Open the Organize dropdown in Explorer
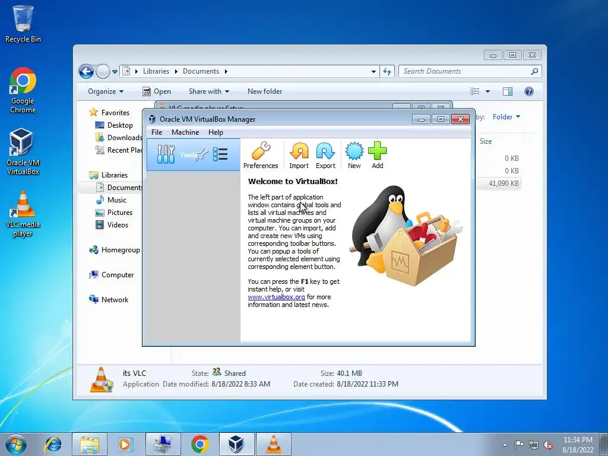This screenshot has width=608, height=456. 106,91
